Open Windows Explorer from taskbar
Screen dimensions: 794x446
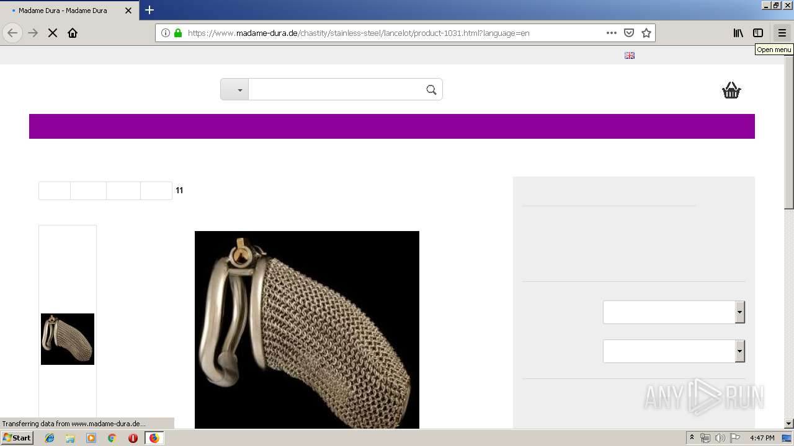(70, 438)
